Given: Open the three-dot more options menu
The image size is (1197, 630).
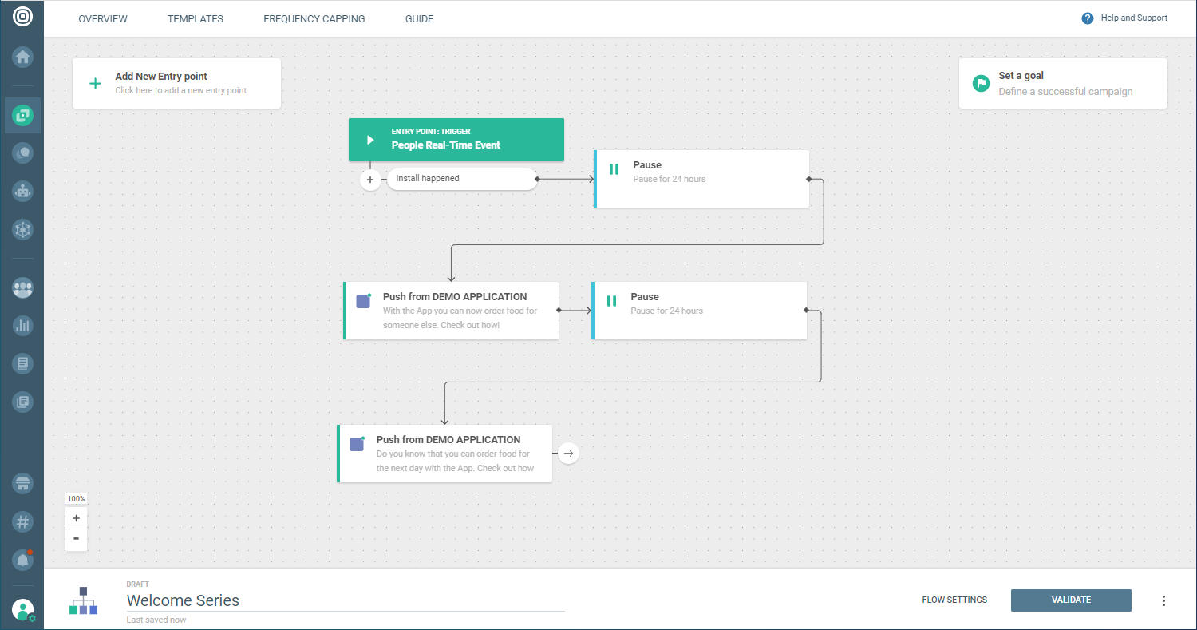Looking at the screenshot, I should tap(1163, 600).
